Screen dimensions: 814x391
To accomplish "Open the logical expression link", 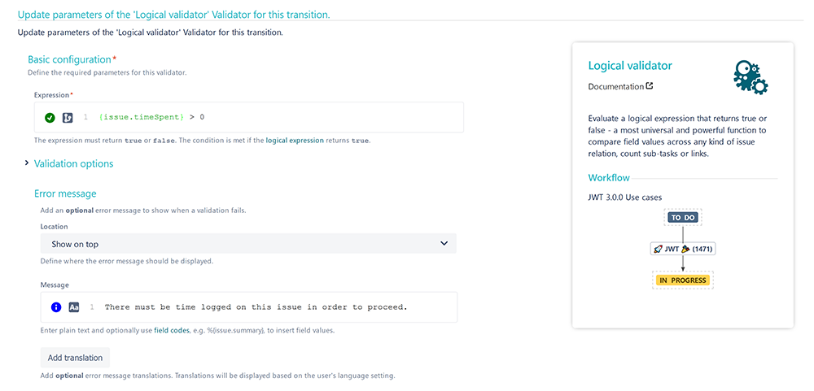I will (x=295, y=140).
